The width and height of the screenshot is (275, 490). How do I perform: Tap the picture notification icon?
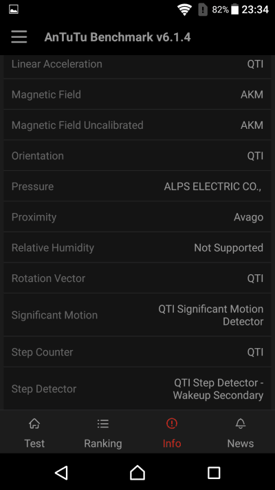(x=14, y=10)
